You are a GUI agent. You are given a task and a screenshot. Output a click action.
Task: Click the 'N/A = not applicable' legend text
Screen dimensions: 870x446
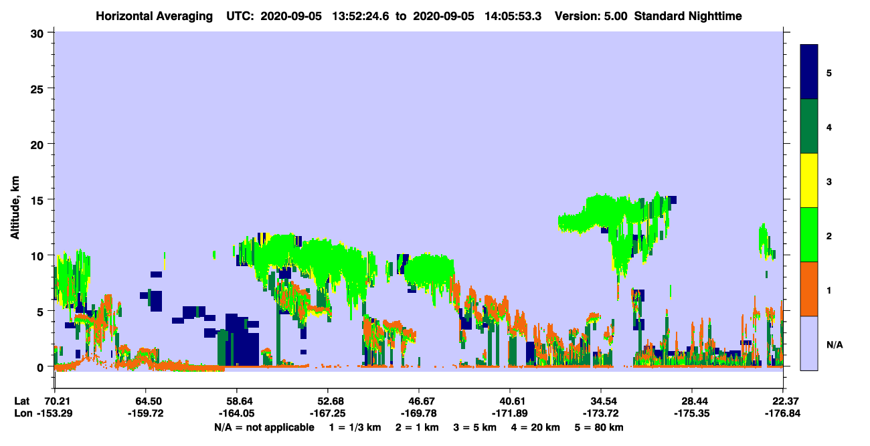pyautogui.click(x=264, y=427)
